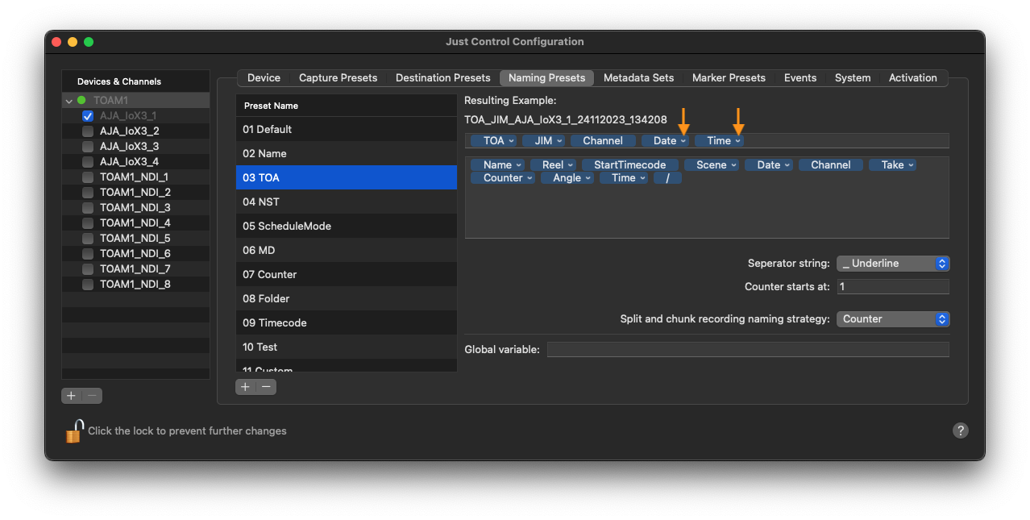Remove device with the Devices & Channels minus button

(92, 396)
